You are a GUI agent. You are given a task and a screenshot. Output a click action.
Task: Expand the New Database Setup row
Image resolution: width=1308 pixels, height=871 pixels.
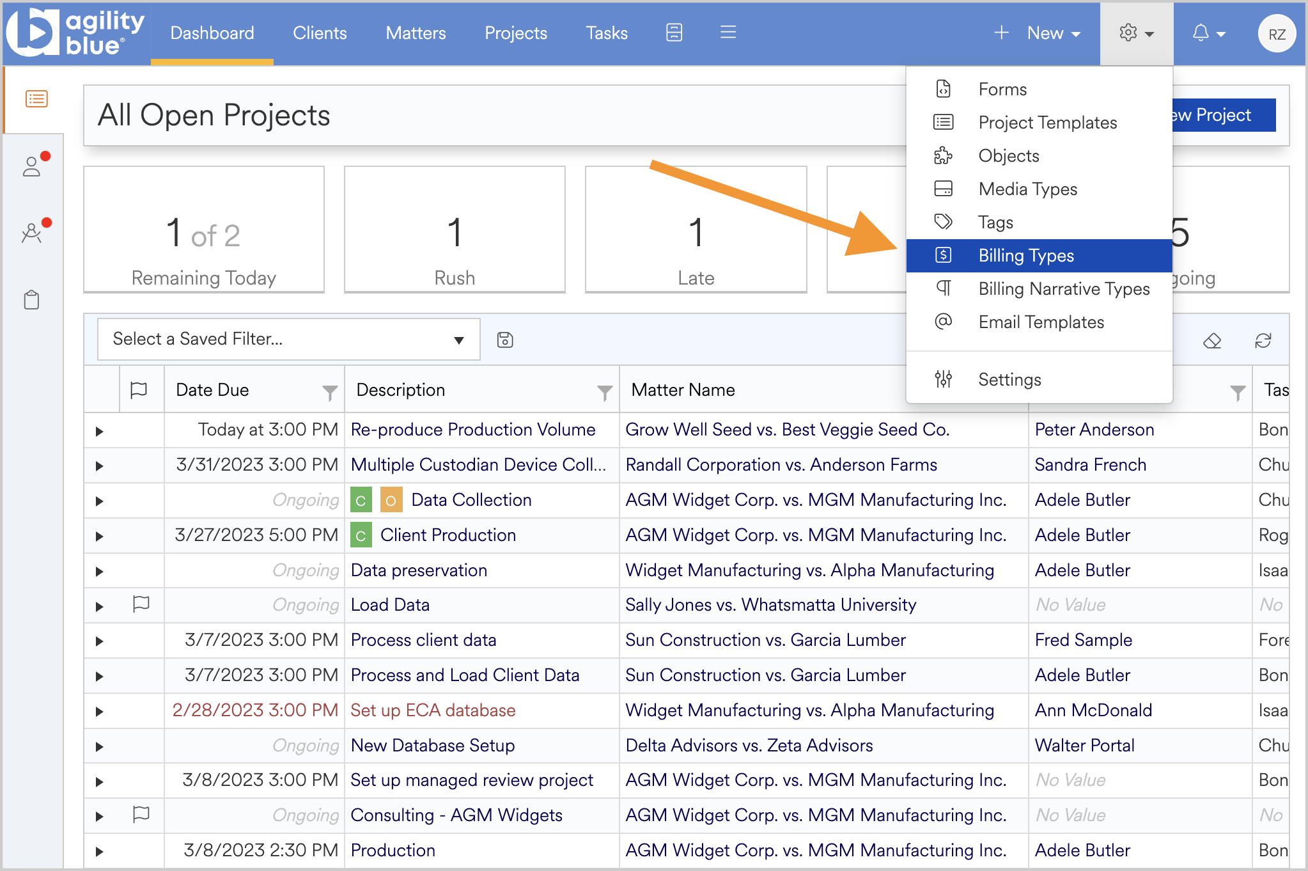pos(100,747)
